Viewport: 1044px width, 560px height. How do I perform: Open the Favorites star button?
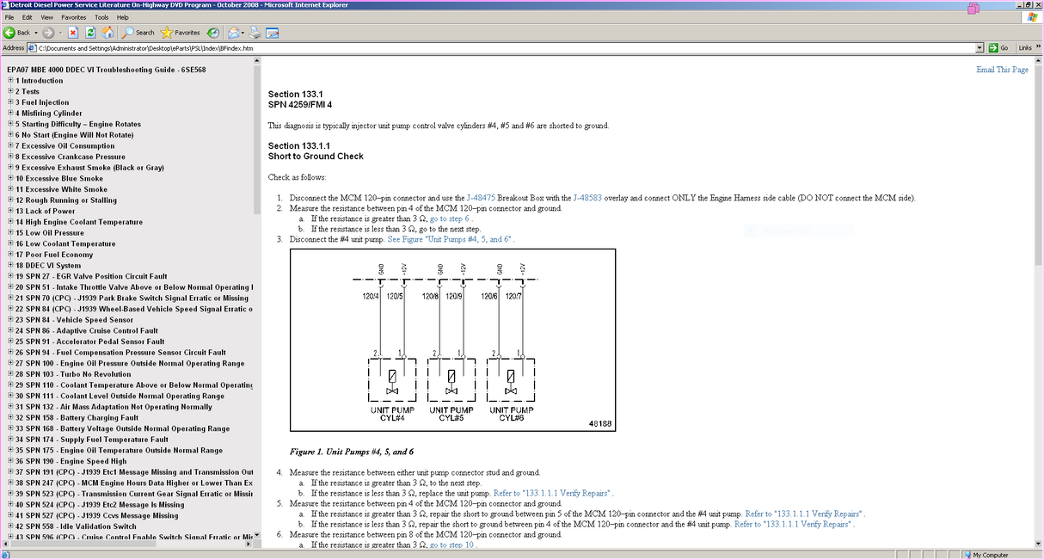[x=181, y=33]
